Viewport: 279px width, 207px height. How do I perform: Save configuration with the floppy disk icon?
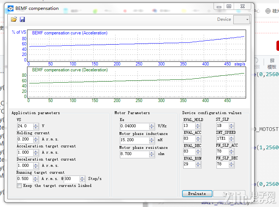pyautogui.click(x=22, y=19)
